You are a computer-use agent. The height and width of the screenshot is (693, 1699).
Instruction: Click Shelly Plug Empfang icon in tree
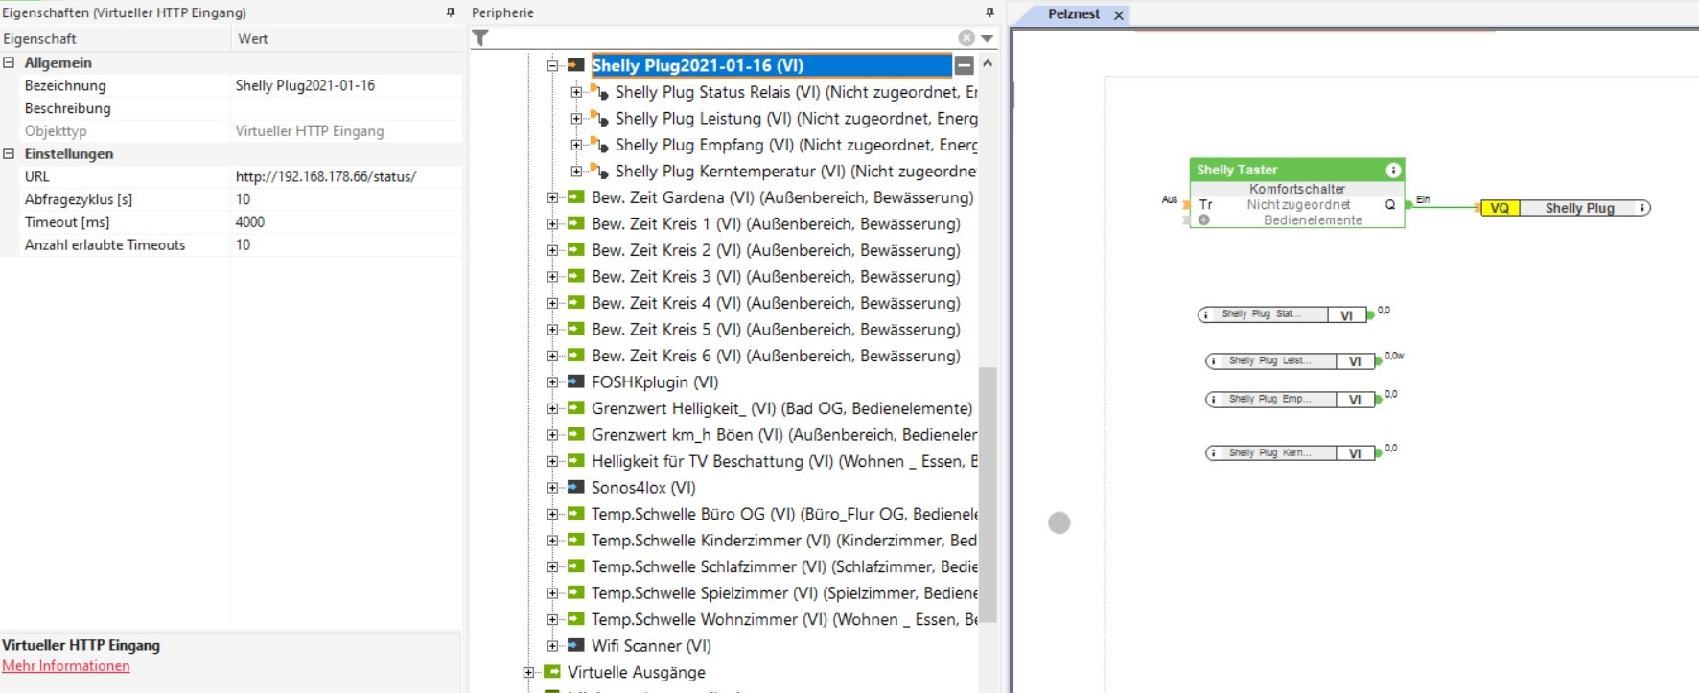tap(599, 145)
